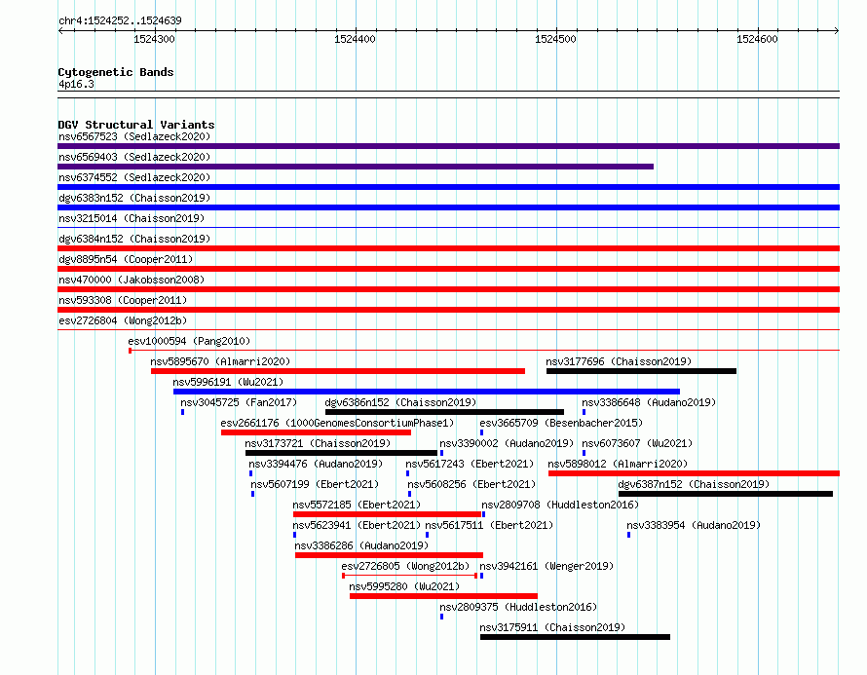
Task: Open nsv5607199 (Ebert2021) label
Action: pos(315,484)
